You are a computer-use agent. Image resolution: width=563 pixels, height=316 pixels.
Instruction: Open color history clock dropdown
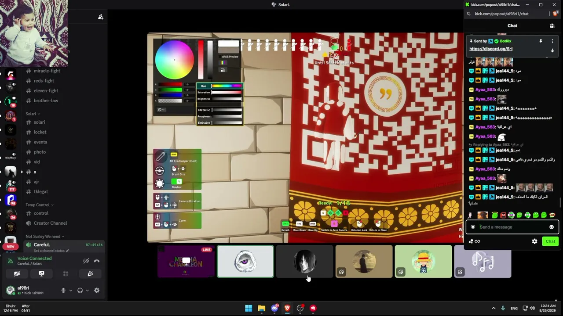coord(161,110)
